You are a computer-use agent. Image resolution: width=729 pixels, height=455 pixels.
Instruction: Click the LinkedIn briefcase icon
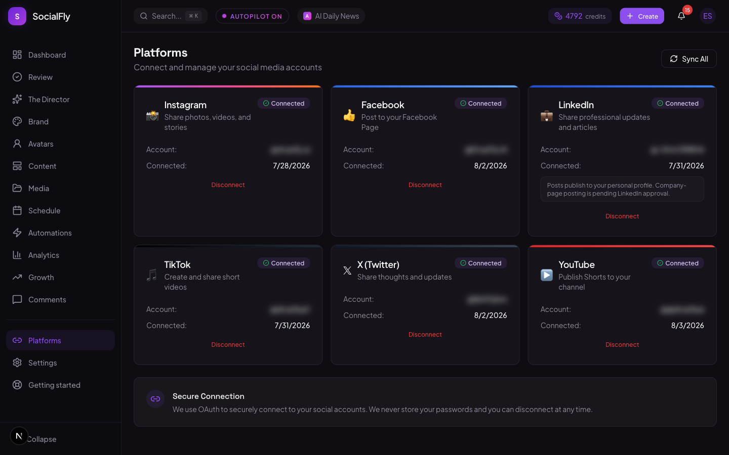547,116
